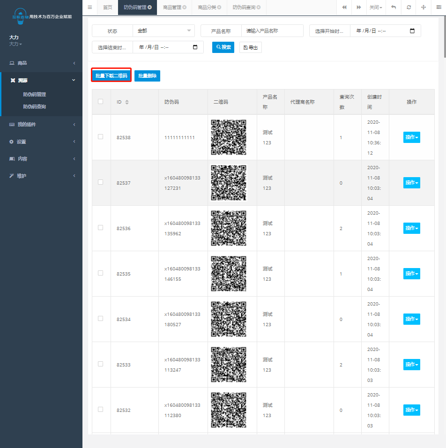The image size is (446, 448).
Task: Click the QR code image in row 82537
Action: coord(228,183)
